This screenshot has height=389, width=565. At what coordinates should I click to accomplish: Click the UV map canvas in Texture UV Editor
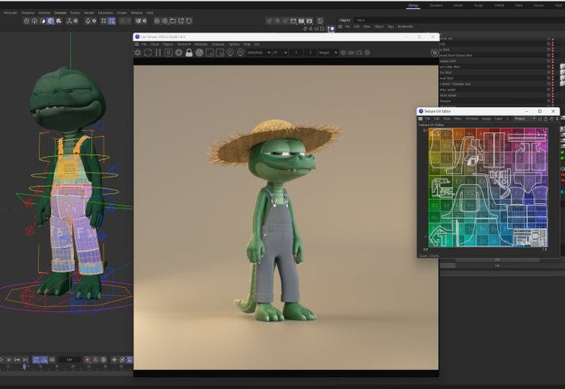pyautogui.click(x=489, y=187)
